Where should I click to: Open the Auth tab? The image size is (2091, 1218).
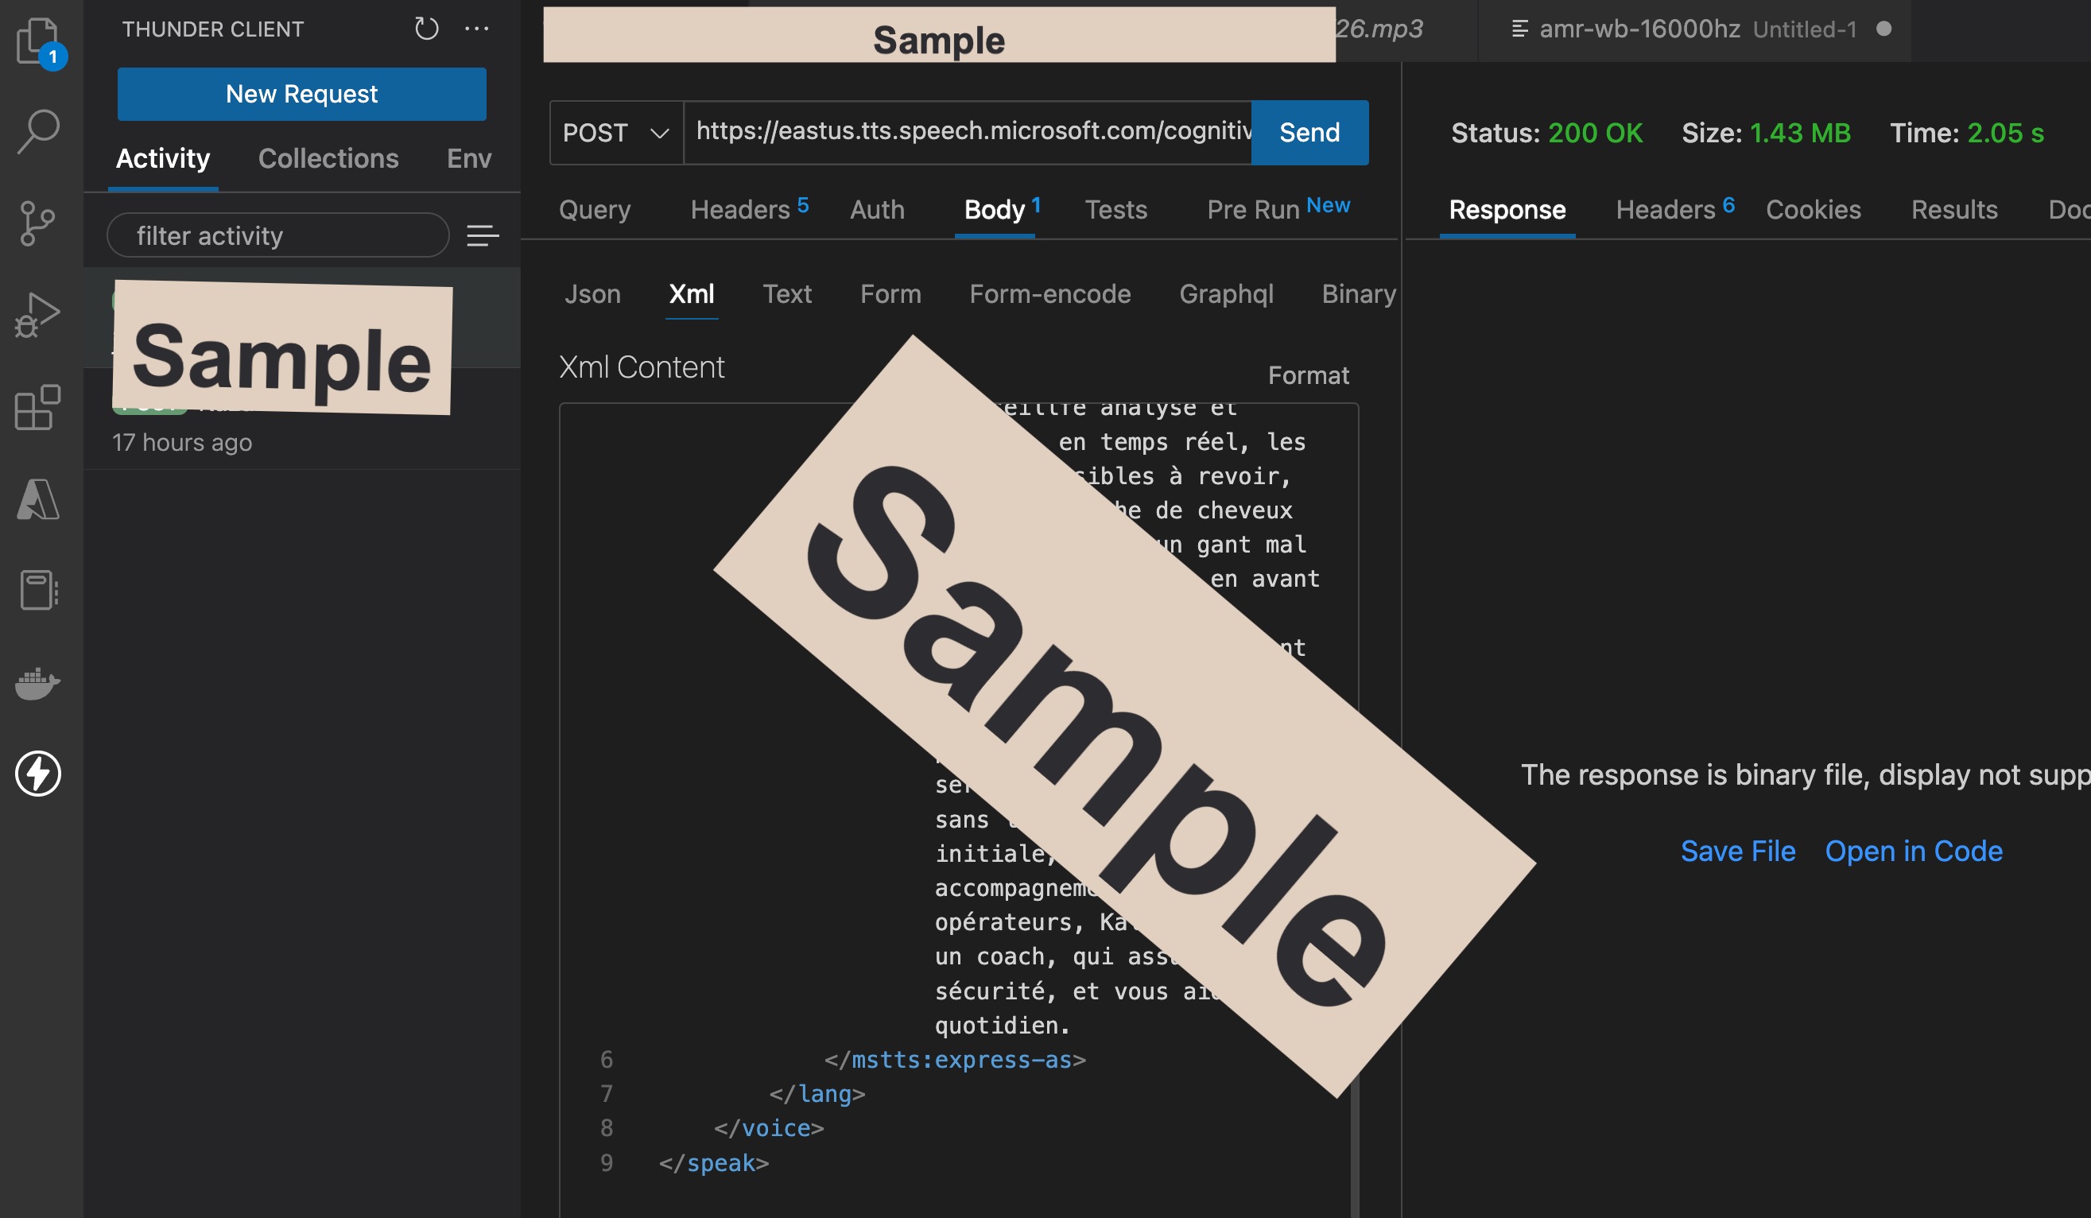click(x=876, y=209)
